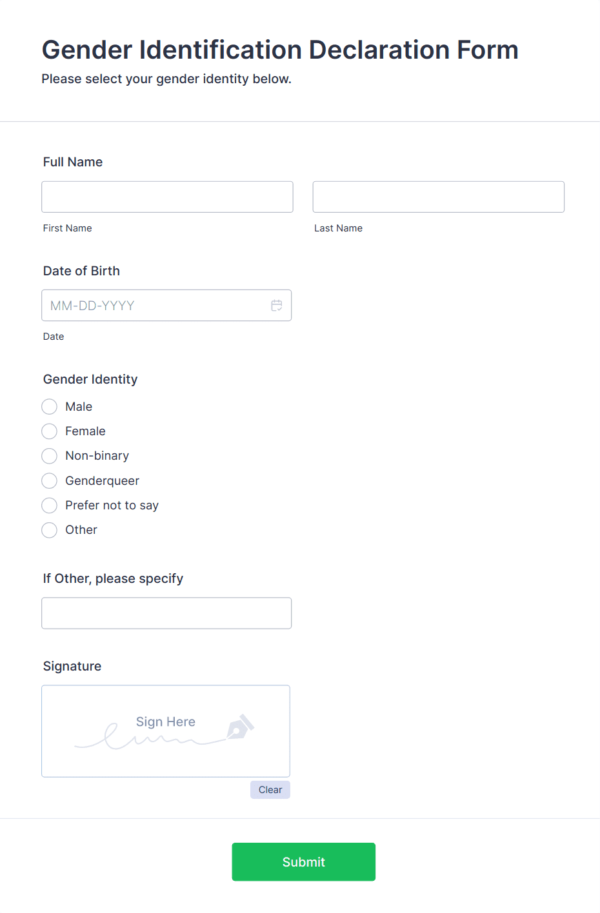
Task: Select the Other gender option
Action: pos(49,529)
